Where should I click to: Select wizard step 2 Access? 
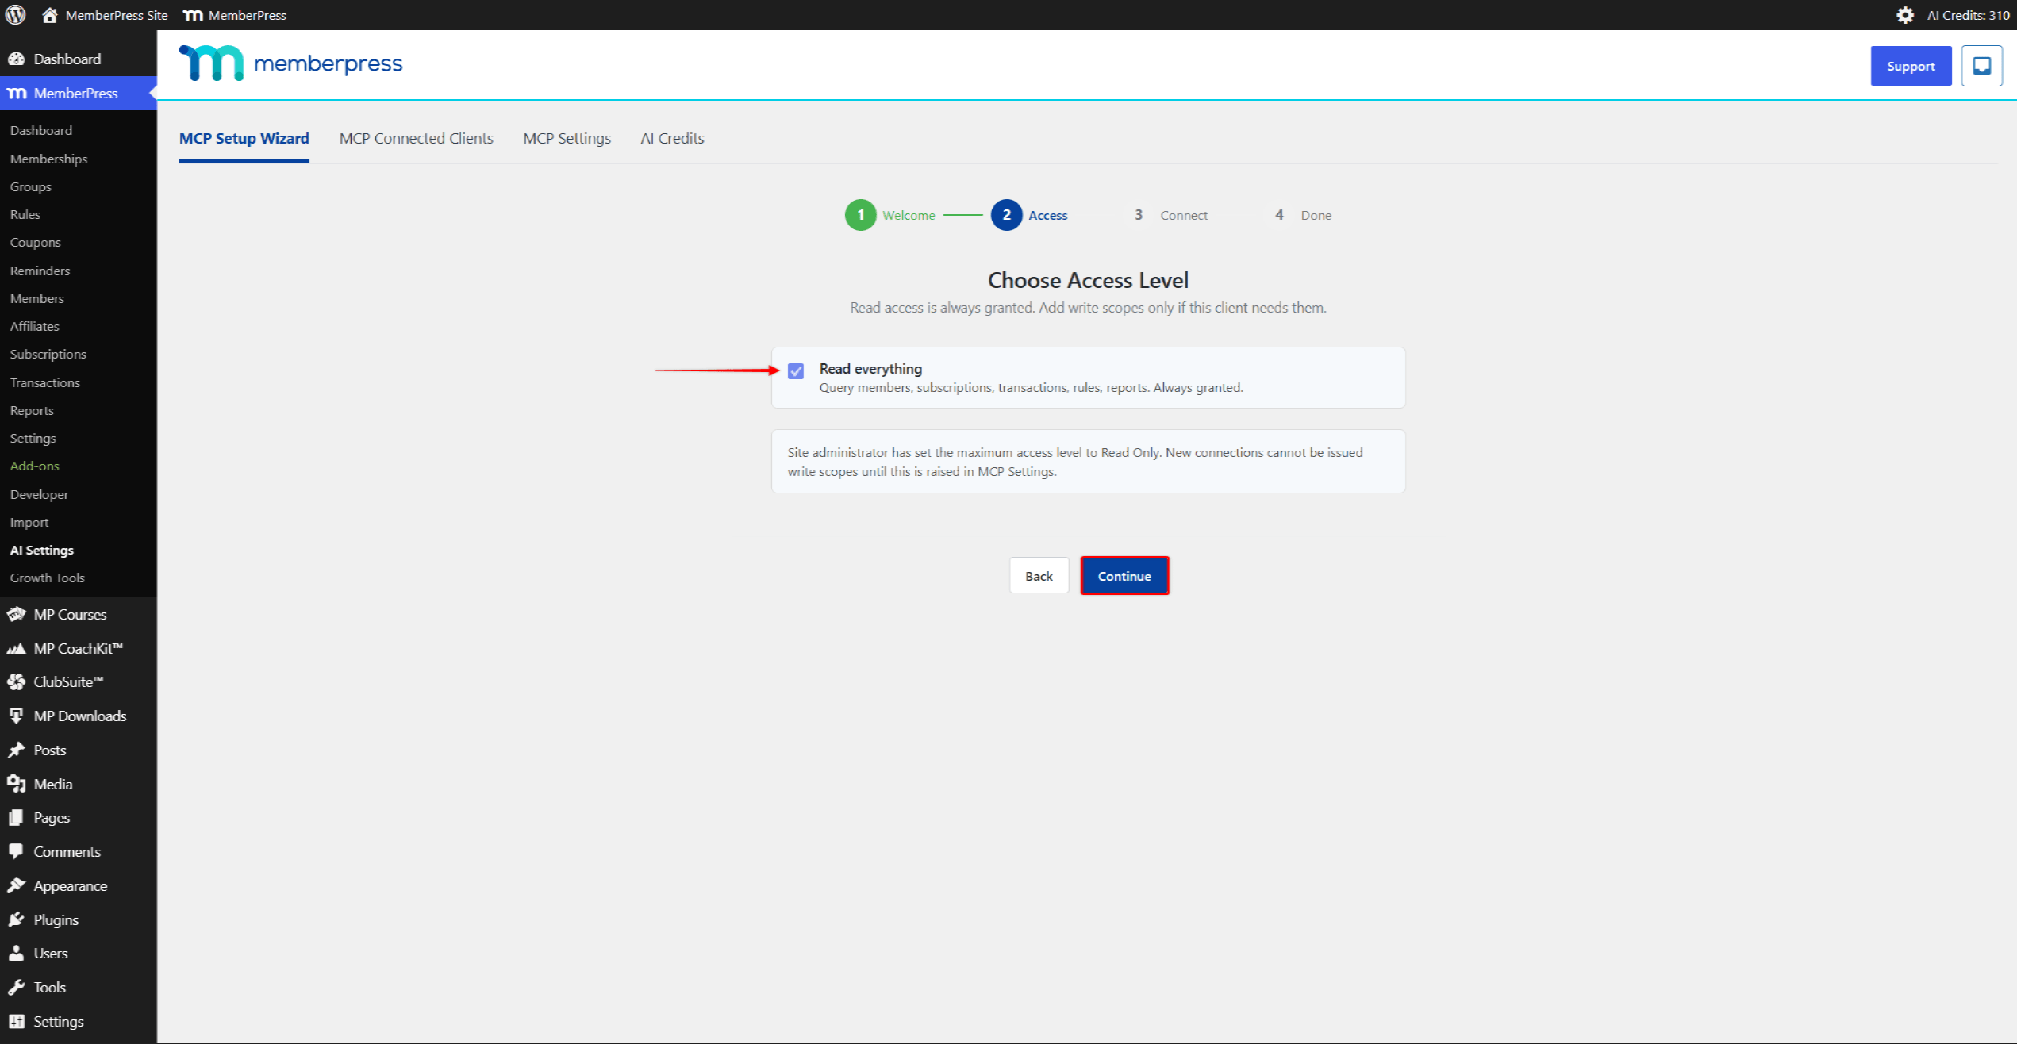click(1029, 215)
